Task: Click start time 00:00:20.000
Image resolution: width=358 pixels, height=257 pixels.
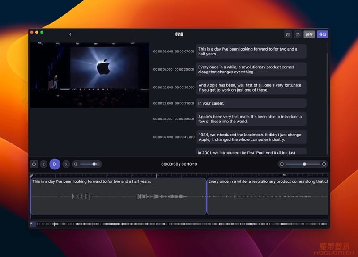Action: 163,88
